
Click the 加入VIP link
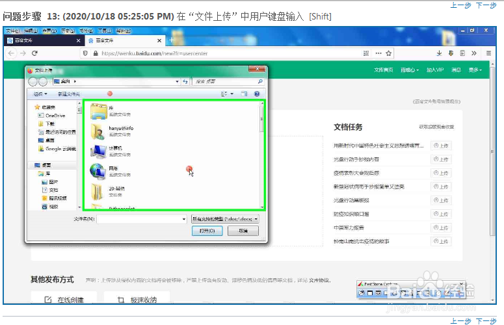coord(435,70)
